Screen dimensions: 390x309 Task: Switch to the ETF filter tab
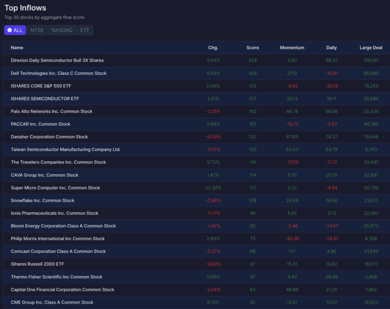point(85,30)
